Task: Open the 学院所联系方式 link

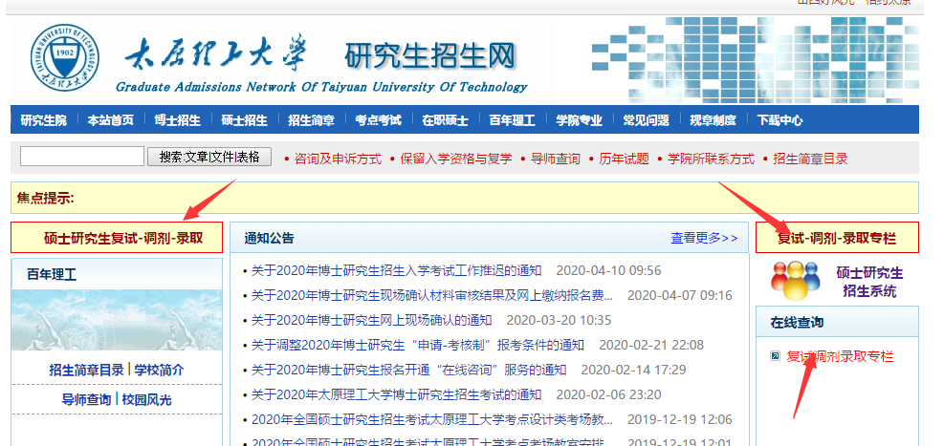Action: coord(711,159)
